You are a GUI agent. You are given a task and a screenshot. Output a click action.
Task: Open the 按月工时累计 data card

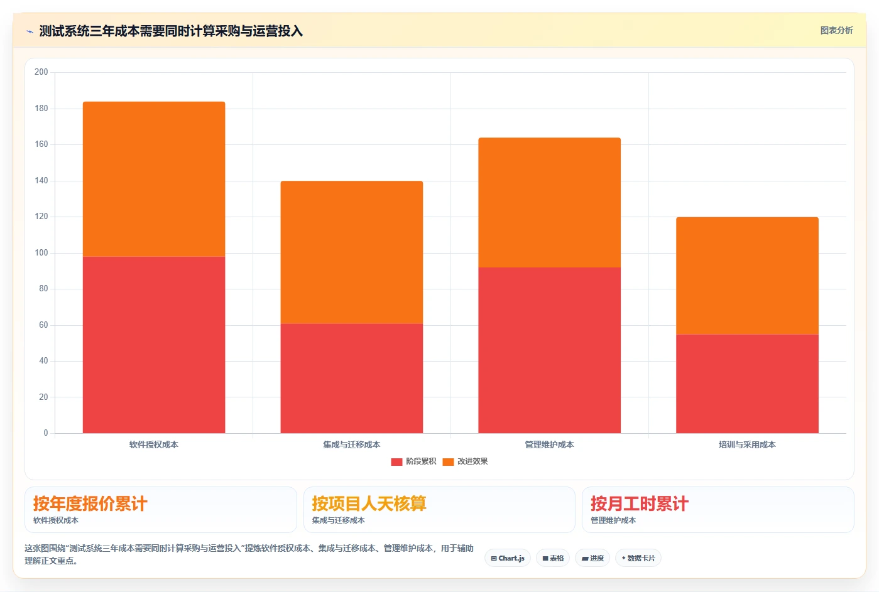click(x=718, y=510)
